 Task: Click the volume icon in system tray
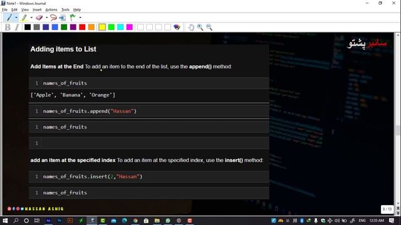(337, 221)
